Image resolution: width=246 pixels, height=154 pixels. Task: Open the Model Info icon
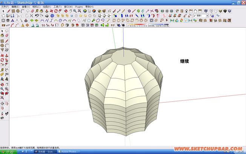(52, 16)
